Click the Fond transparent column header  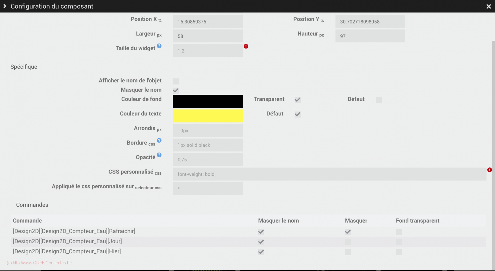coord(417,221)
